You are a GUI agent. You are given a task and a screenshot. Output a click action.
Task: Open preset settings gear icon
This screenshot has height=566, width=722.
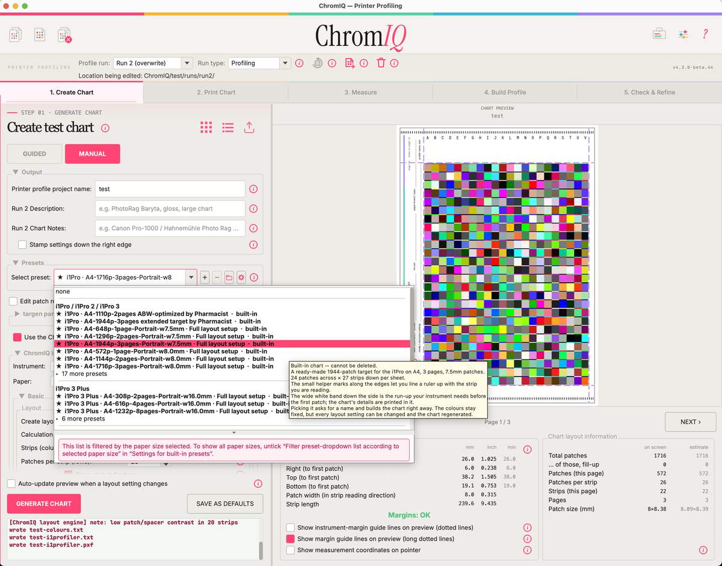pyautogui.click(x=241, y=277)
